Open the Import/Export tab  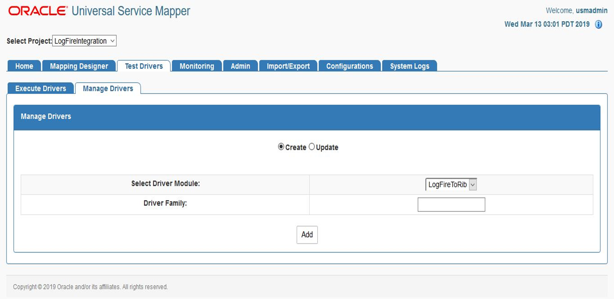(x=288, y=66)
